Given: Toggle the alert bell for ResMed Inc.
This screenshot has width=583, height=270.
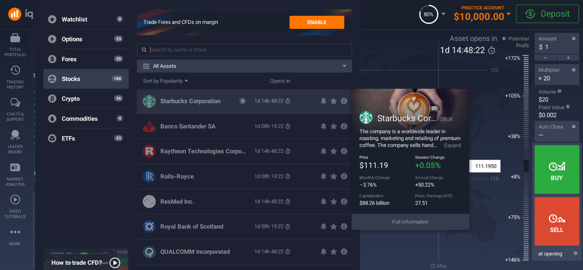Looking at the screenshot, I should tap(323, 201).
